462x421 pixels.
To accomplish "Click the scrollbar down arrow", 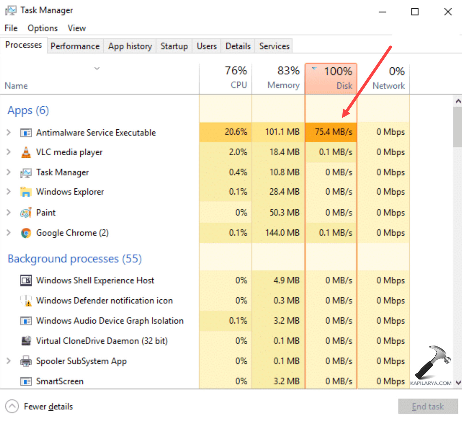I will pos(458,383).
